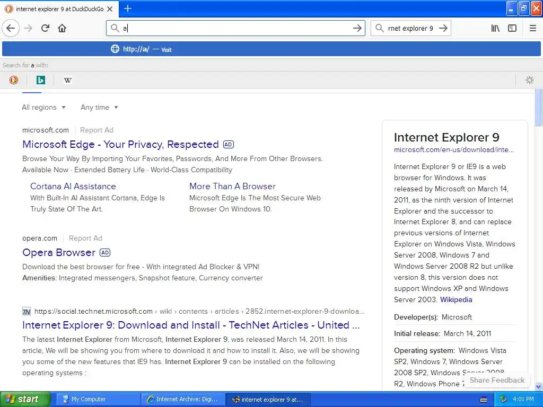Viewport: 543px width, 407px height.
Task: Toggle the sidebar view icon
Action: tap(512, 28)
